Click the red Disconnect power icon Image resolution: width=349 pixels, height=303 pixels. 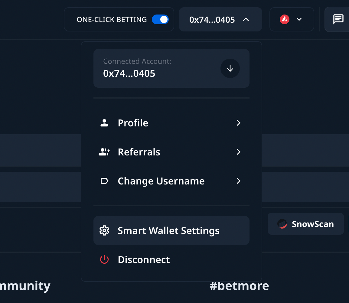coord(104,259)
